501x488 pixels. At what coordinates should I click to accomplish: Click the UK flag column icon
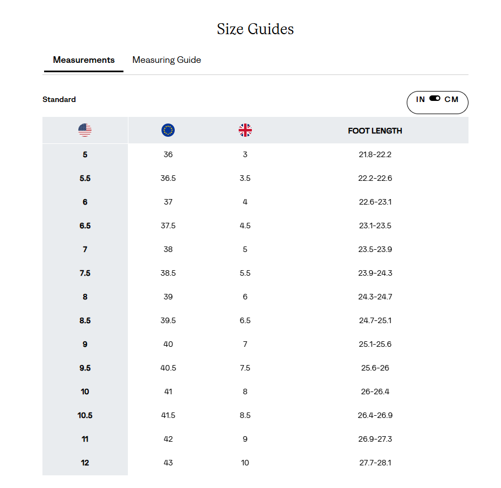click(x=245, y=130)
